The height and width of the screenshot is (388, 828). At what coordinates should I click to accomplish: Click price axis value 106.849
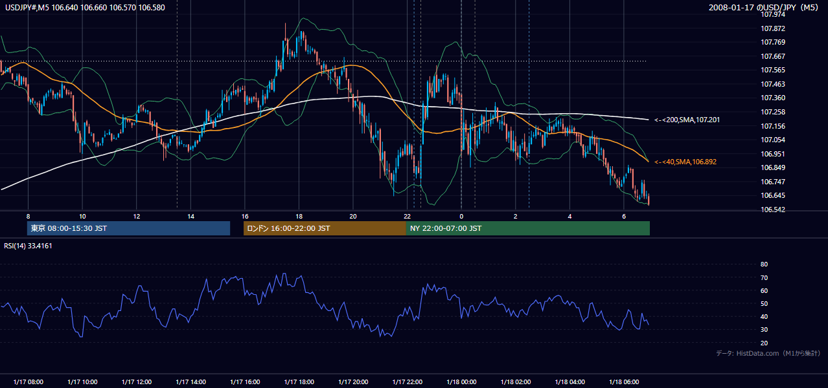coord(774,167)
